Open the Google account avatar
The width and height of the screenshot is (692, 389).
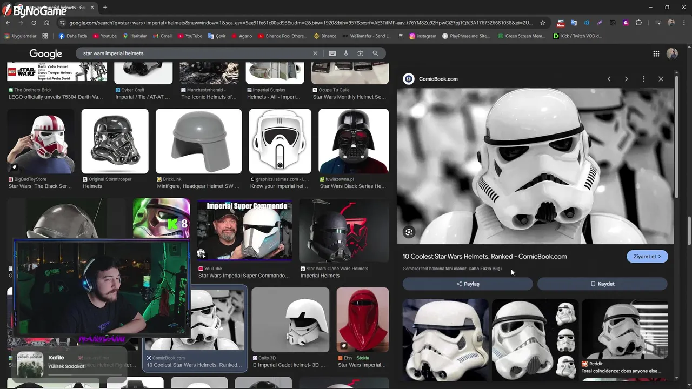[672, 53]
